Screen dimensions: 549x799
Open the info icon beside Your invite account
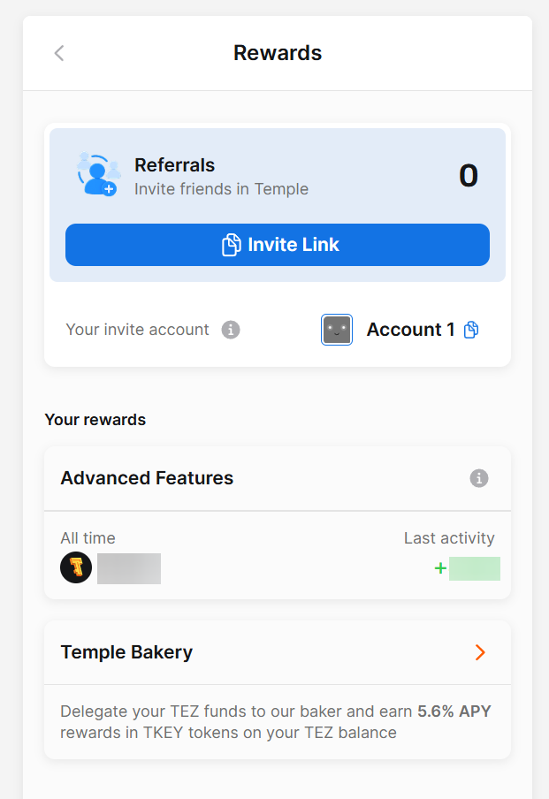pyautogui.click(x=231, y=330)
